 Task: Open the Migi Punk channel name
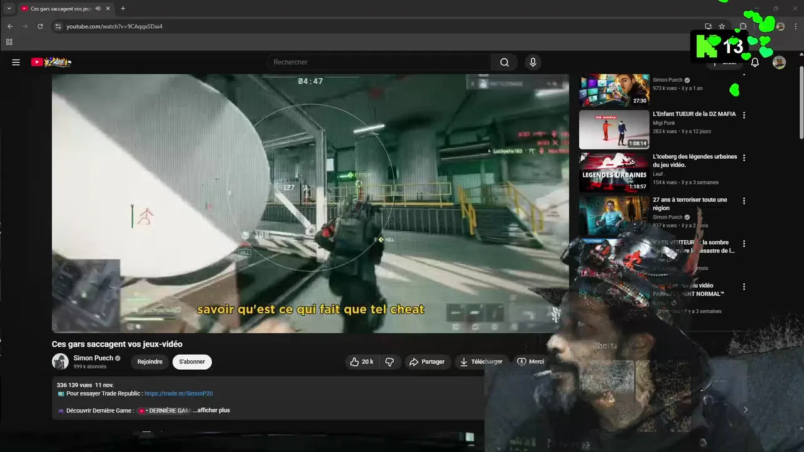(665, 123)
